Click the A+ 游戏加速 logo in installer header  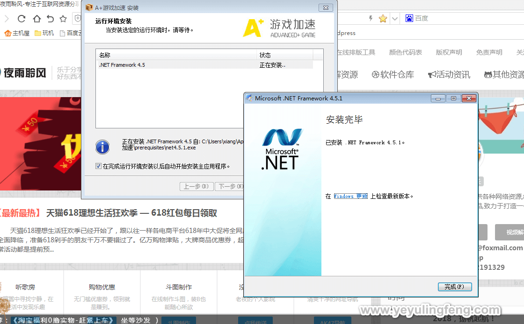[279, 28]
